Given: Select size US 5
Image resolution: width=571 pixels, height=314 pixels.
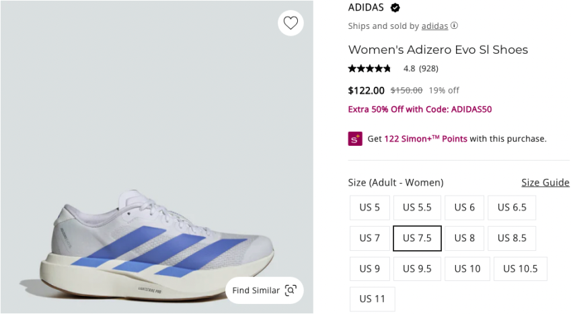Looking at the screenshot, I should click(x=369, y=207).
